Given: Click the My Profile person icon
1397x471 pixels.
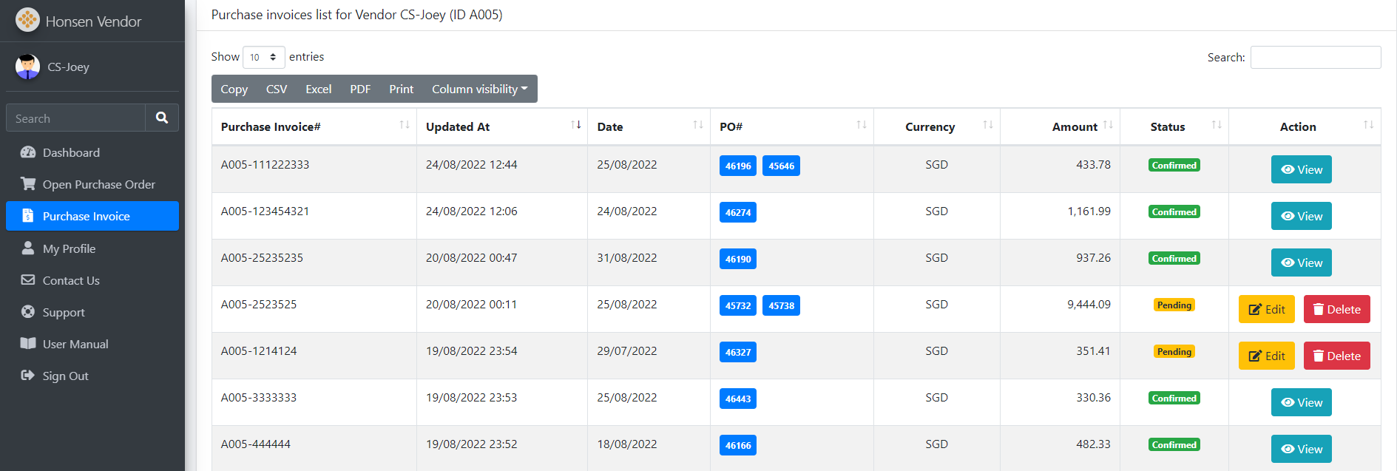Looking at the screenshot, I should pyautogui.click(x=28, y=248).
